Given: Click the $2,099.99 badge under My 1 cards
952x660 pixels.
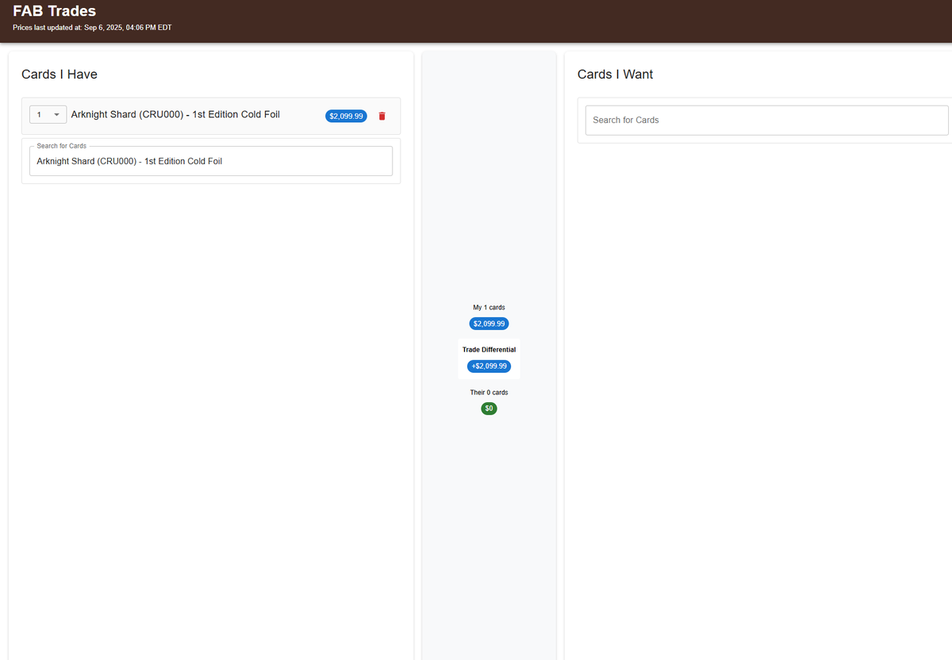Looking at the screenshot, I should click(x=489, y=323).
